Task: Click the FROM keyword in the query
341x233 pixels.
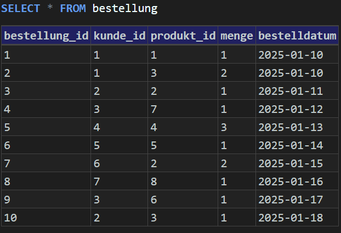Action: point(73,9)
